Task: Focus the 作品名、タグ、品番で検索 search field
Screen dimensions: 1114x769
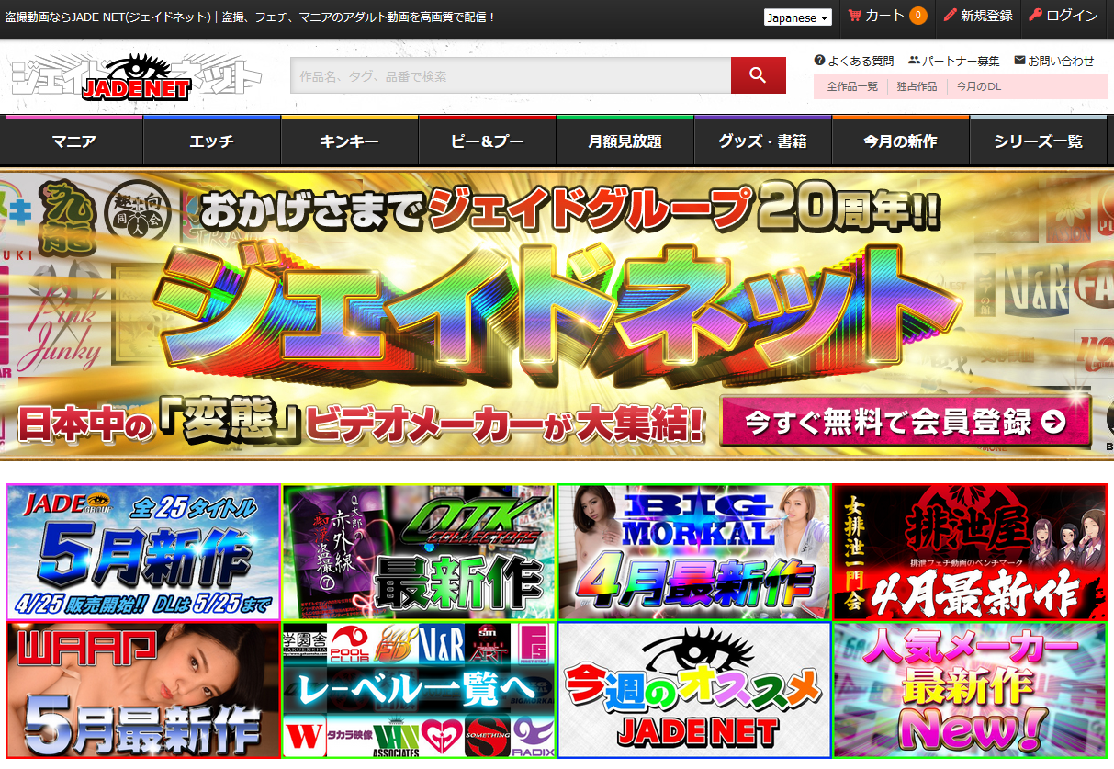Action: point(511,75)
